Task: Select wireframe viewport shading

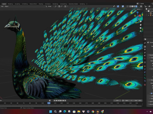Action: [x=130, y=6]
